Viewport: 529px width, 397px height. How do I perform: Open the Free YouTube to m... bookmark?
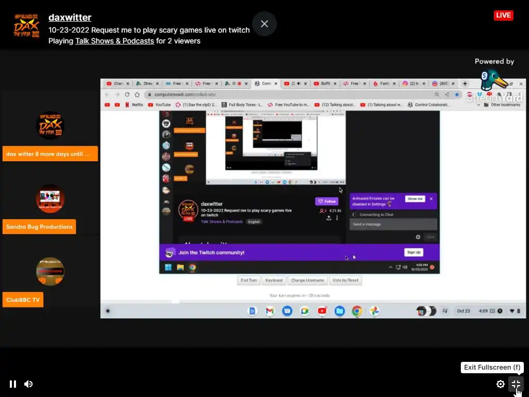[288, 104]
